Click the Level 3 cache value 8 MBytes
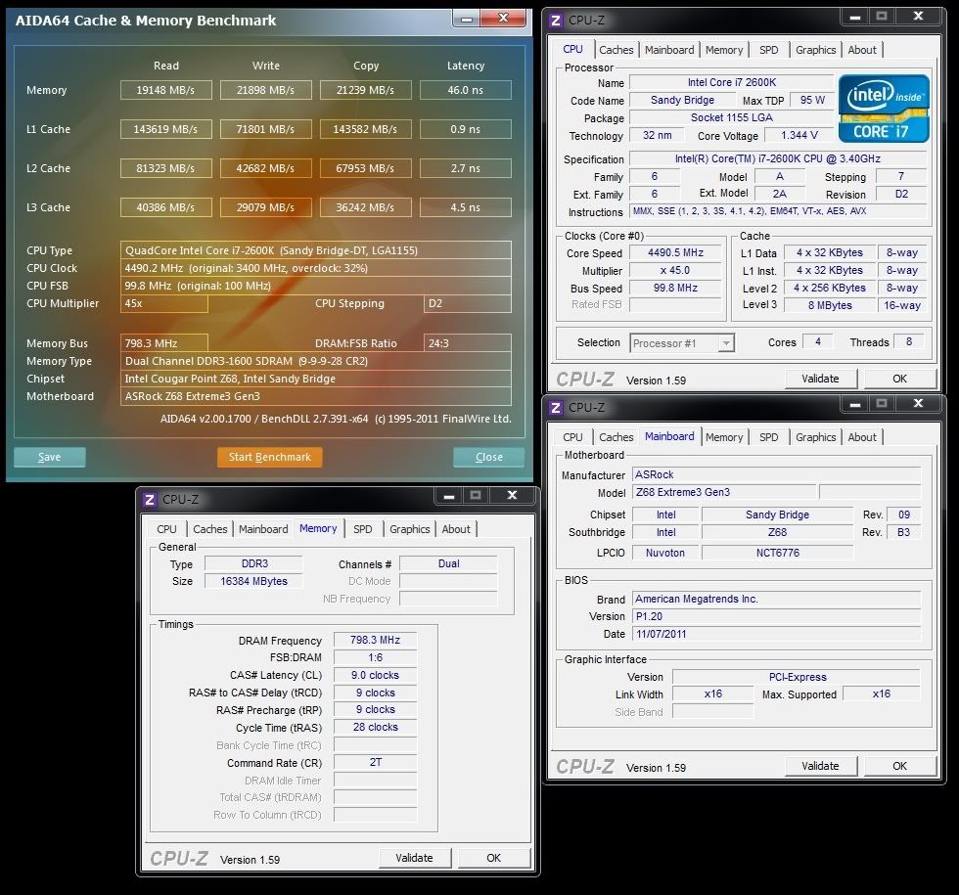Image resolution: width=959 pixels, height=895 pixels. tap(830, 305)
